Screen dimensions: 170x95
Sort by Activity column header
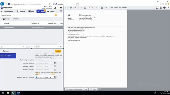click(6, 23)
